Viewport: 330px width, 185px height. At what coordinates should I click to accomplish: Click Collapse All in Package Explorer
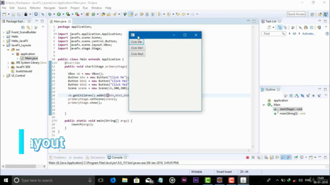point(23,27)
